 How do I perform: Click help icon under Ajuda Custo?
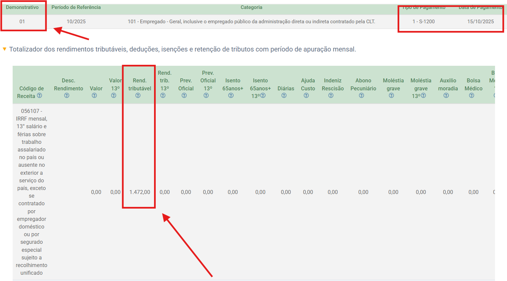(x=306, y=96)
